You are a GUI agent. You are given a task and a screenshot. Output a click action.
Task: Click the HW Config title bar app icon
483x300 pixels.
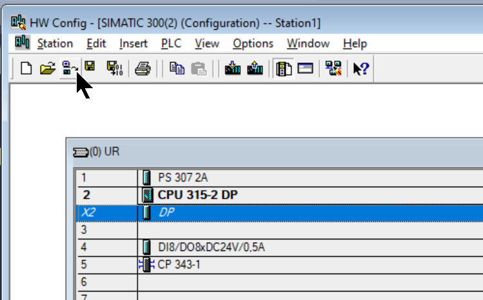tap(19, 22)
